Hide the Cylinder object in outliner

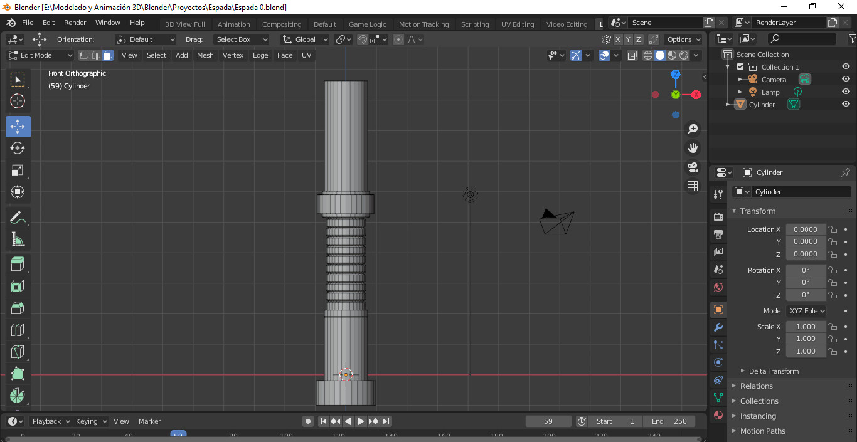click(x=846, y=105)
